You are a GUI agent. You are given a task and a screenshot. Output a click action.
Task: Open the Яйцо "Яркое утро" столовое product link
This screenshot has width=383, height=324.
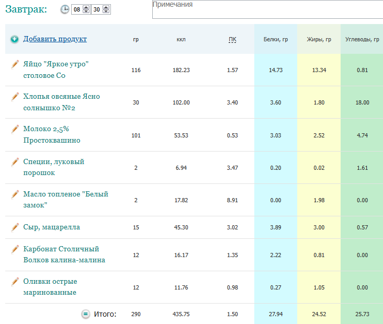[x=55, y=70]
